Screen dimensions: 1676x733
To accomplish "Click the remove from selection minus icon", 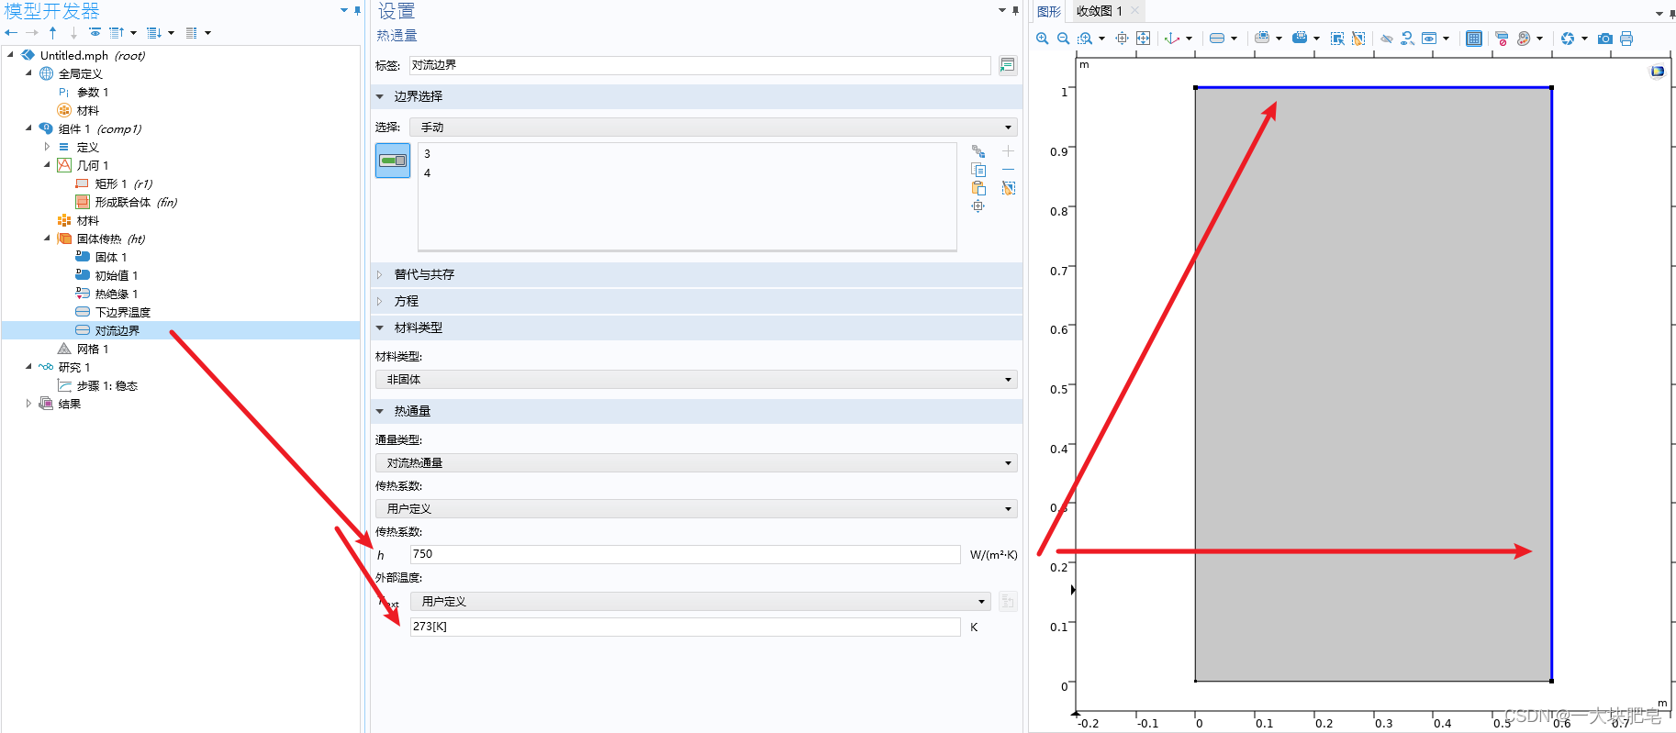I will click(1008, 170).
